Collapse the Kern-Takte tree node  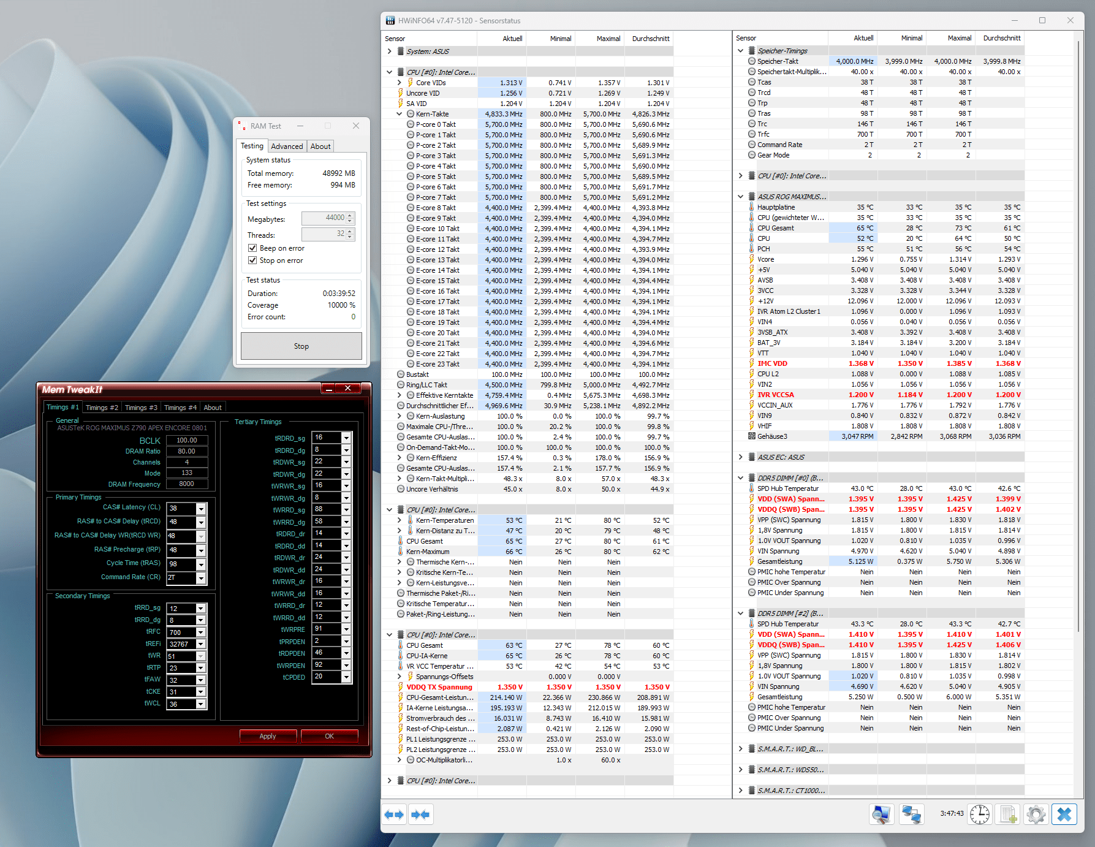[400, 114]
